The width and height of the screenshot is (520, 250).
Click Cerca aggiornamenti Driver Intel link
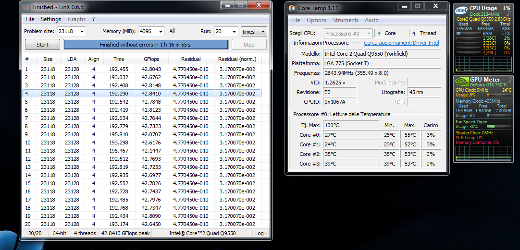point(401,43)
